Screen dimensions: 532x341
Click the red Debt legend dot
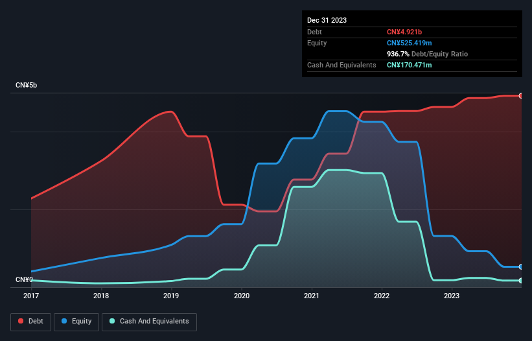(21, 321)
